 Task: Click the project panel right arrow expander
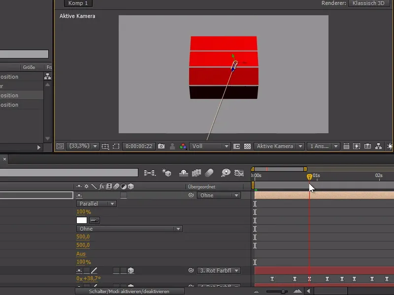pyautogui.click(x=39, y=147)
